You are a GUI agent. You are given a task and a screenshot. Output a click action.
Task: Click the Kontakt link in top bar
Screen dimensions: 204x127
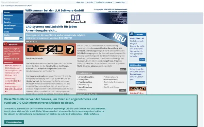[90, 2]
